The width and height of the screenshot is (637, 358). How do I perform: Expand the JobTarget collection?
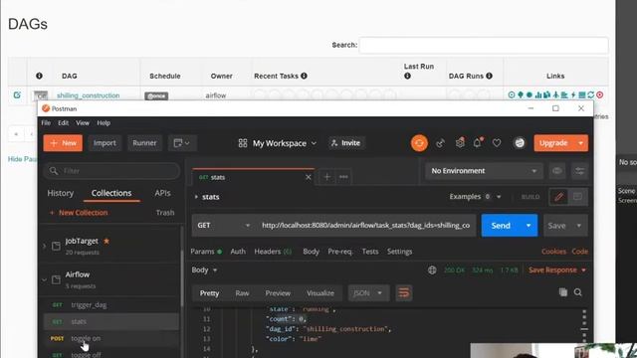pos(44,246)
